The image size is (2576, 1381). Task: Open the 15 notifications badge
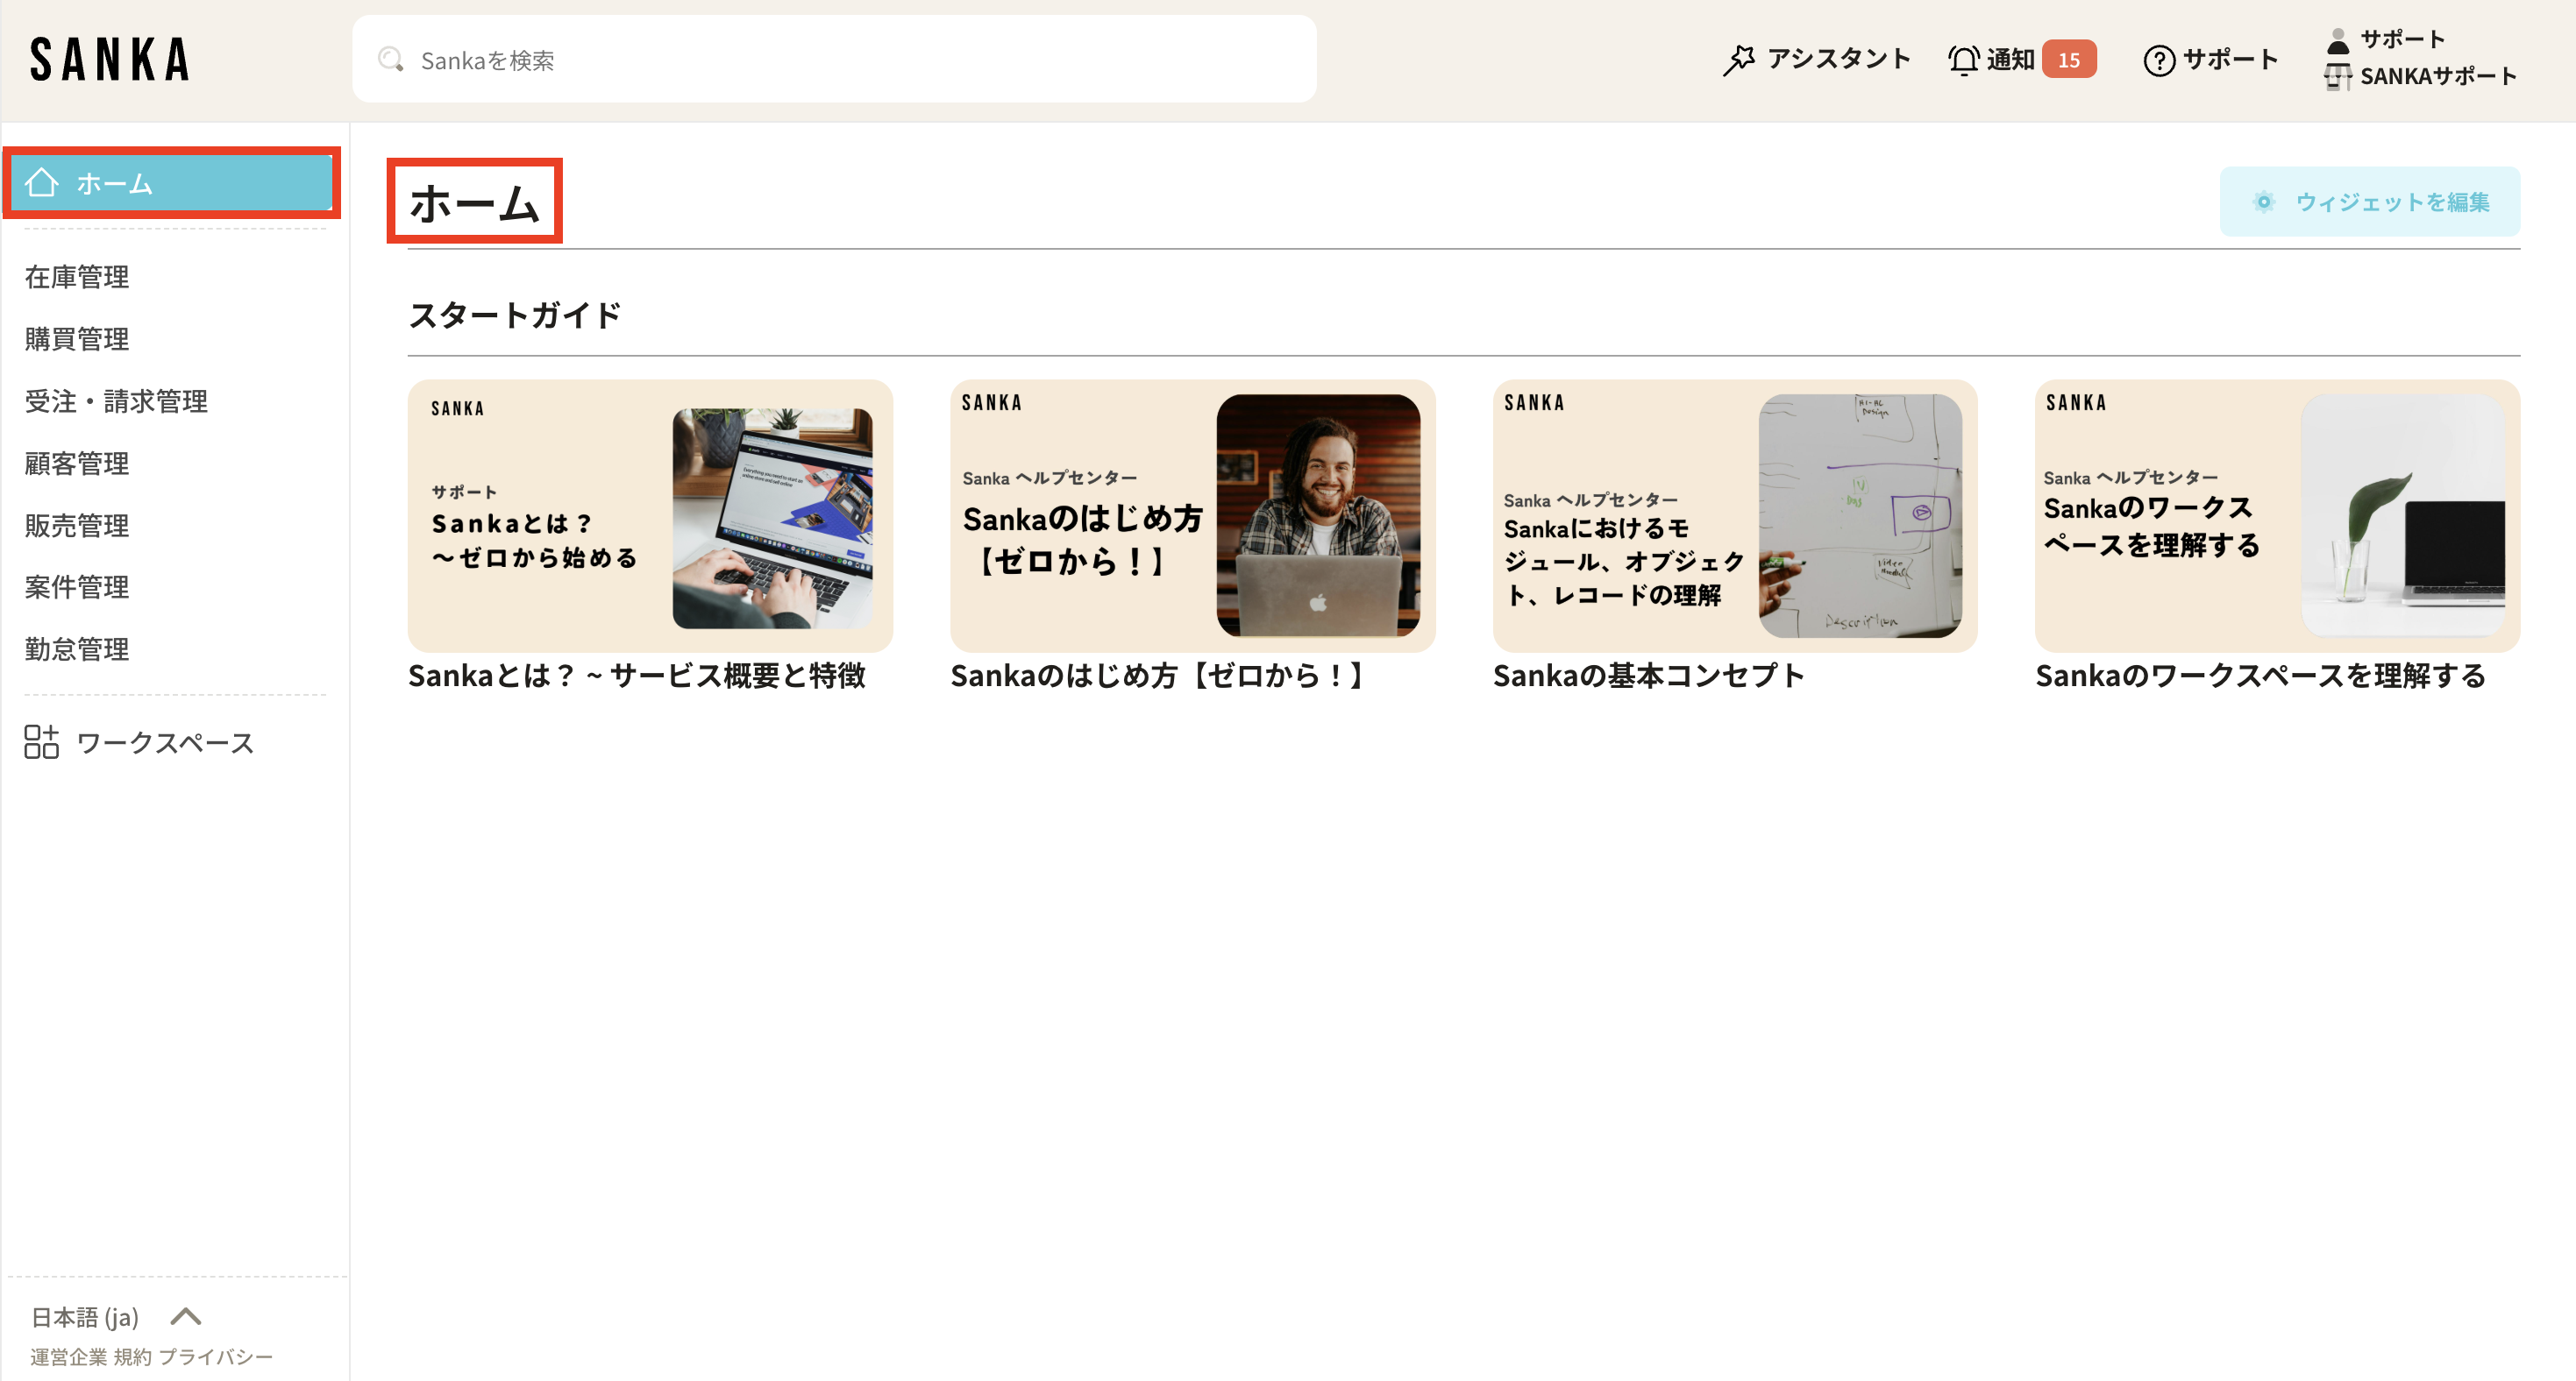(2068, 60)
